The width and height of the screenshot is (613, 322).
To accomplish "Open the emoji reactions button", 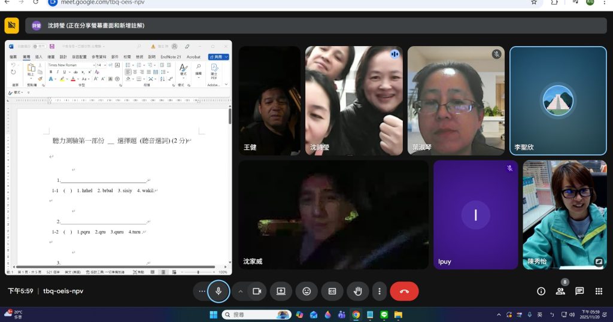I will click(306, 291).
